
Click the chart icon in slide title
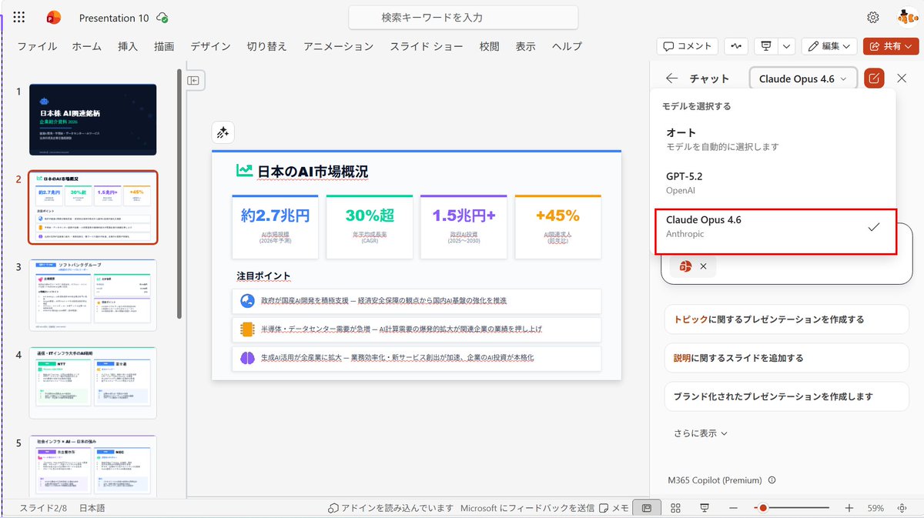[x=245, y=170]
